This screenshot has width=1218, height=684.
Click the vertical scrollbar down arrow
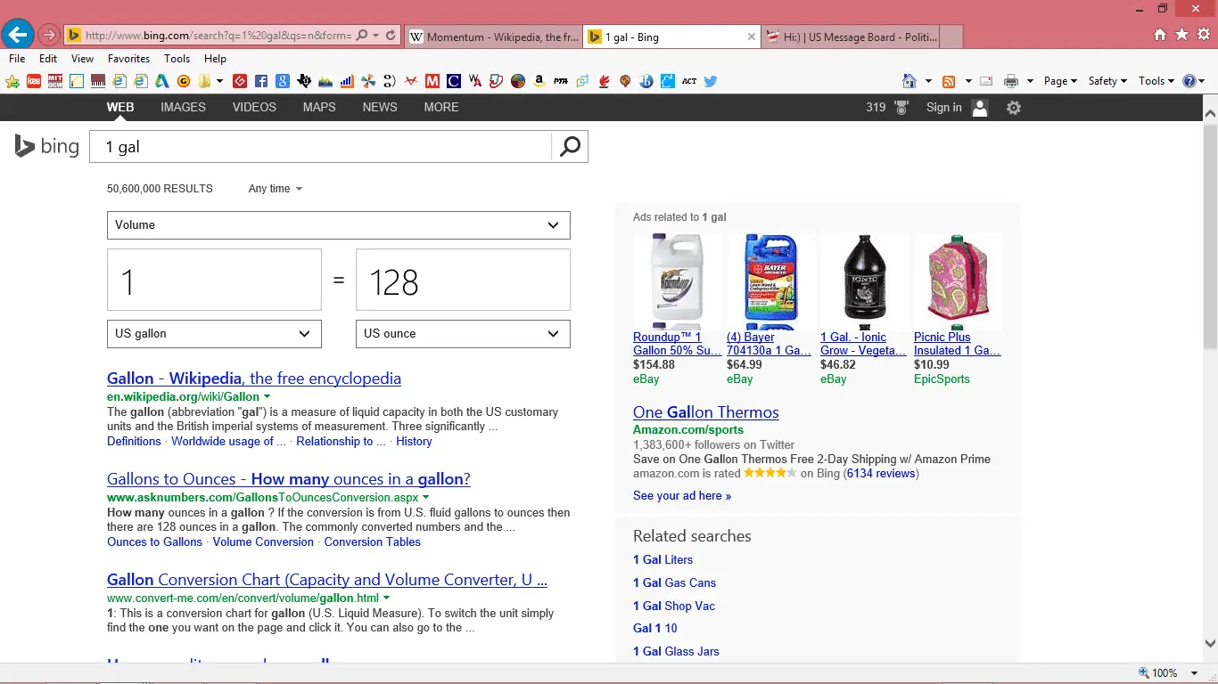coord(1210,643)
